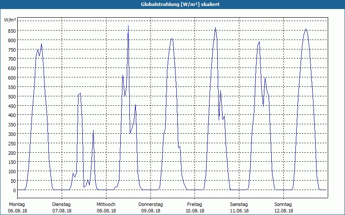This screenshot has width=345, height=215.
Task: Select the Freitag 10.08.18 axis label
Action: (x=195, y=208)
